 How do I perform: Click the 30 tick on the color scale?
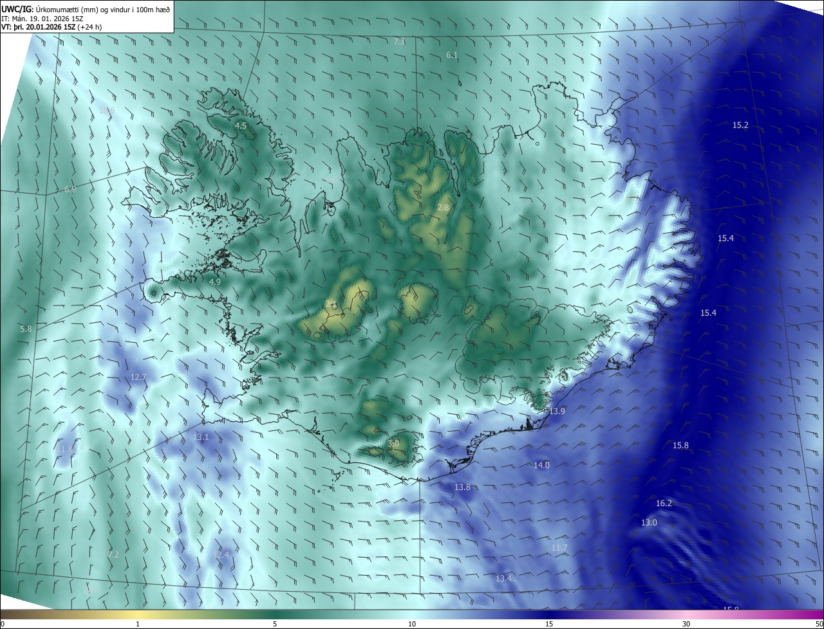[686, 624]
